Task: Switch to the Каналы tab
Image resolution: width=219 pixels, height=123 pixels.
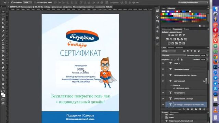Action: [171, 47]
